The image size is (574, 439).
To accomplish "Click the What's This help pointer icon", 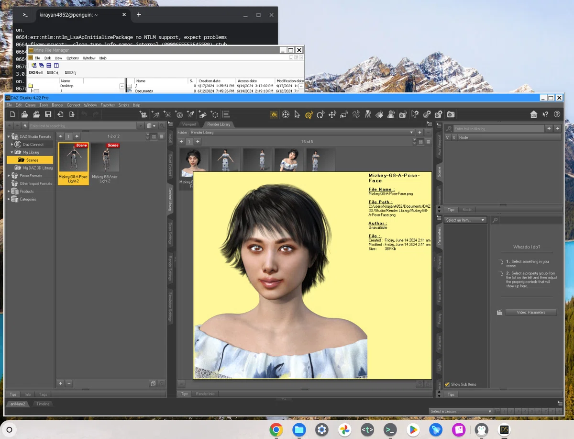I will (545, 114).
